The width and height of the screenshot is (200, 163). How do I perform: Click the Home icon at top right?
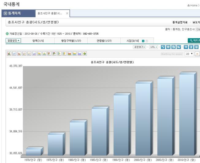189,5
